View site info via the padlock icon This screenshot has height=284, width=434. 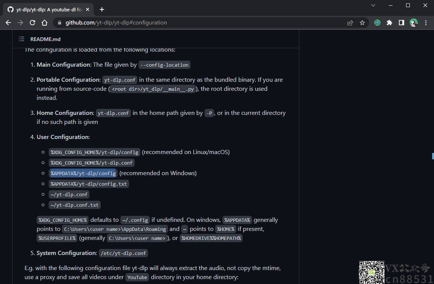59,23
